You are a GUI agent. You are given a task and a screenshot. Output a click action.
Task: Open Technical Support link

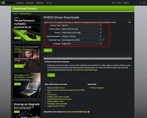tap(97, 88)
